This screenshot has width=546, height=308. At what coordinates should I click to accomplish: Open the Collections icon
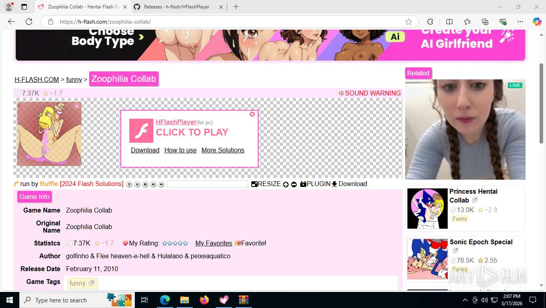point(485,22)
